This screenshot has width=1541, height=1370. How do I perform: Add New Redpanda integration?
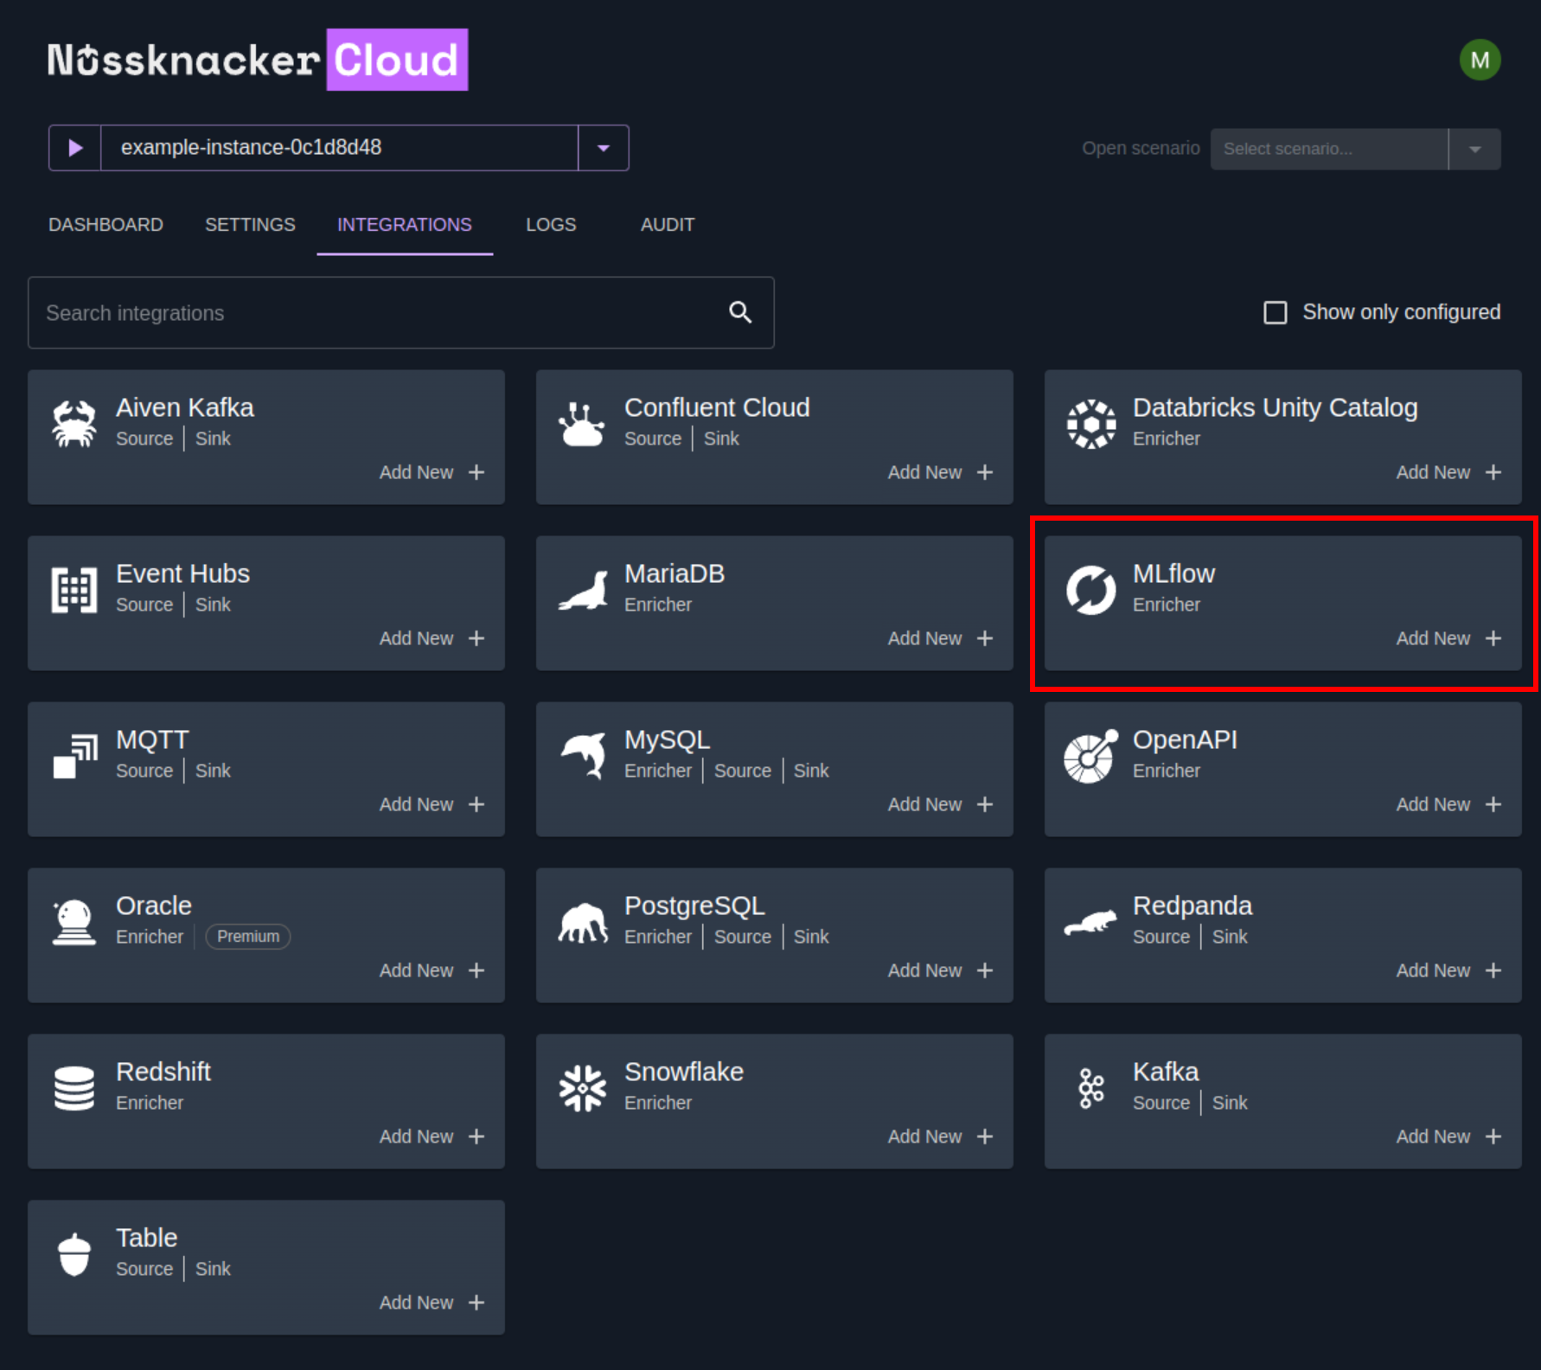click(1448, 970)
